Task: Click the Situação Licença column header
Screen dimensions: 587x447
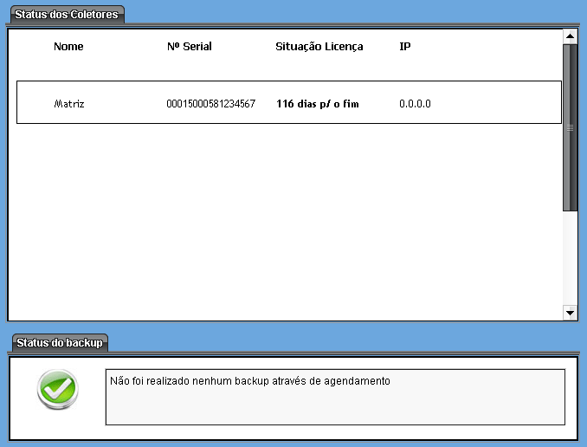Action: [319, 47]
